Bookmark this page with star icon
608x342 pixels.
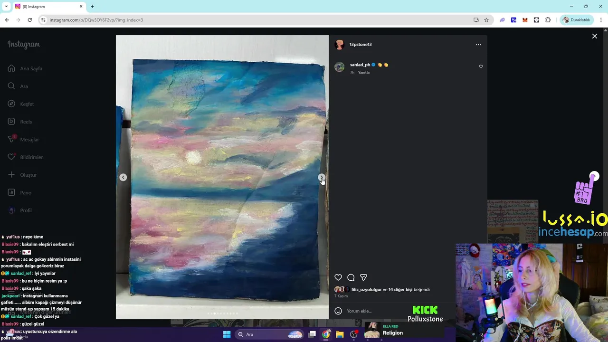[486, 20]
